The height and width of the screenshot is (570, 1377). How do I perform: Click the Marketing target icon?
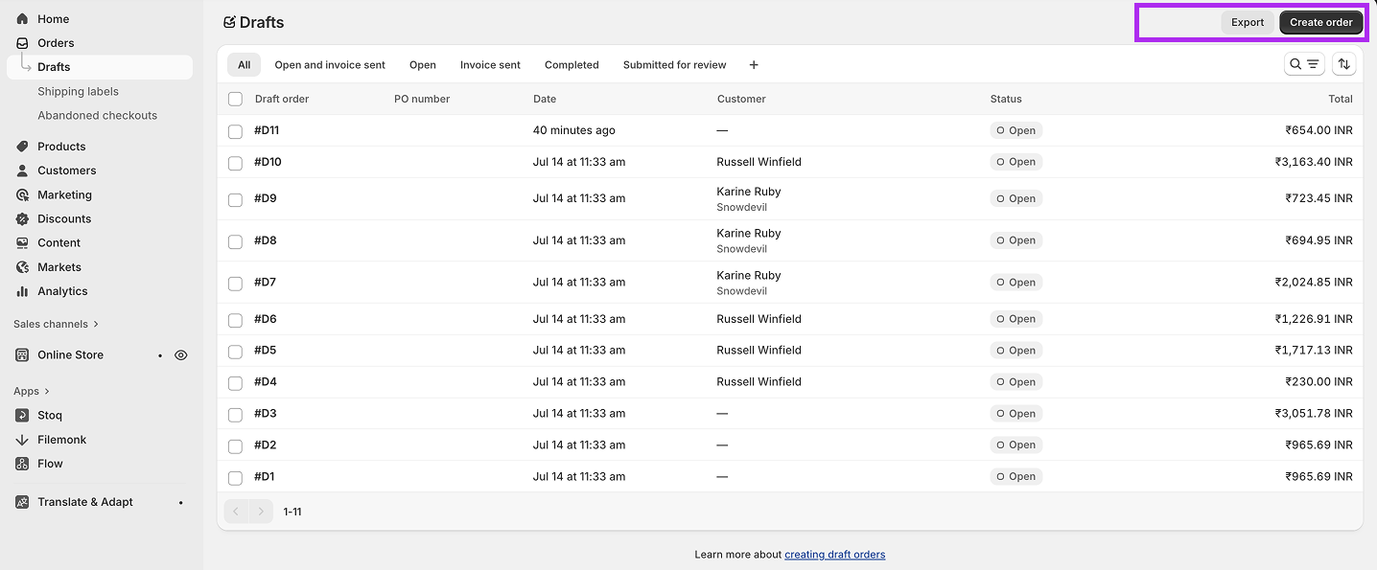[22, 194]
